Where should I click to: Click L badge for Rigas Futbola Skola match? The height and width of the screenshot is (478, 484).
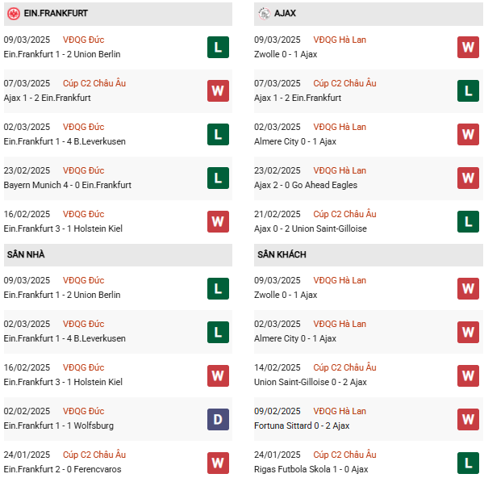(x=468, y=462)
